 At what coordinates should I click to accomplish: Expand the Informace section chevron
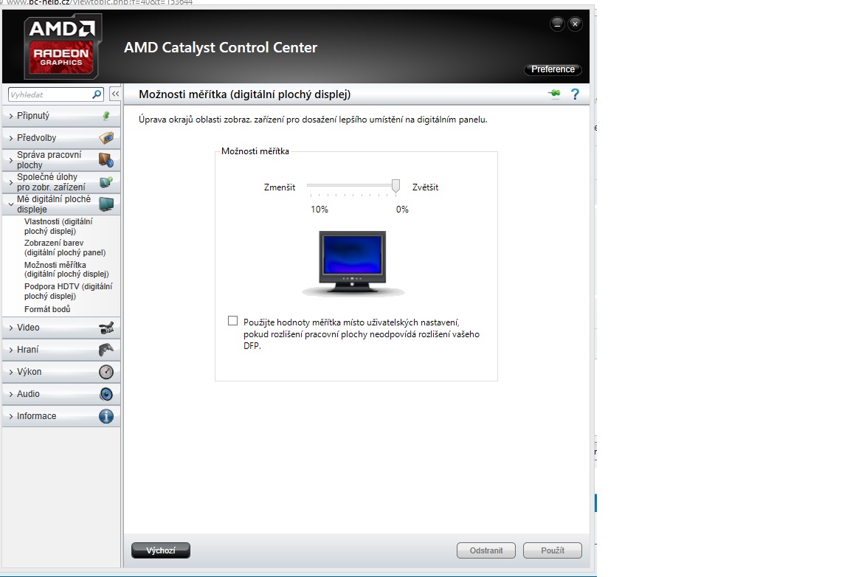pos(10,416)
